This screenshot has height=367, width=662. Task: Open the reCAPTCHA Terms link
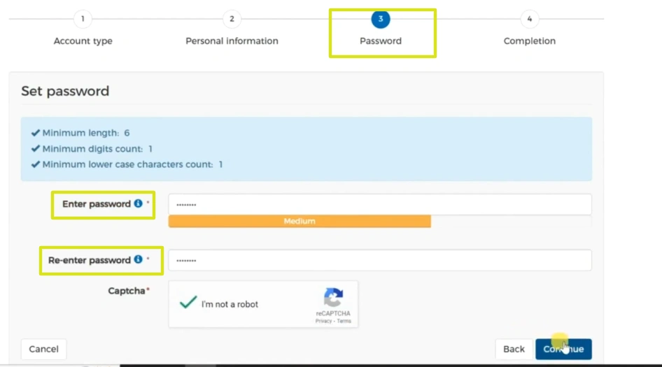click(x=344, y=321)
